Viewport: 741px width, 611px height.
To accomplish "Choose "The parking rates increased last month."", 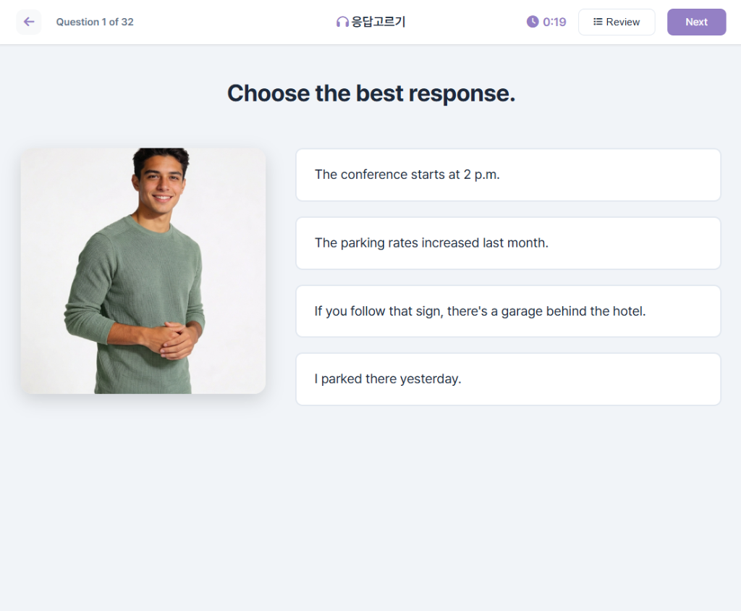I will tap(508, 243).
